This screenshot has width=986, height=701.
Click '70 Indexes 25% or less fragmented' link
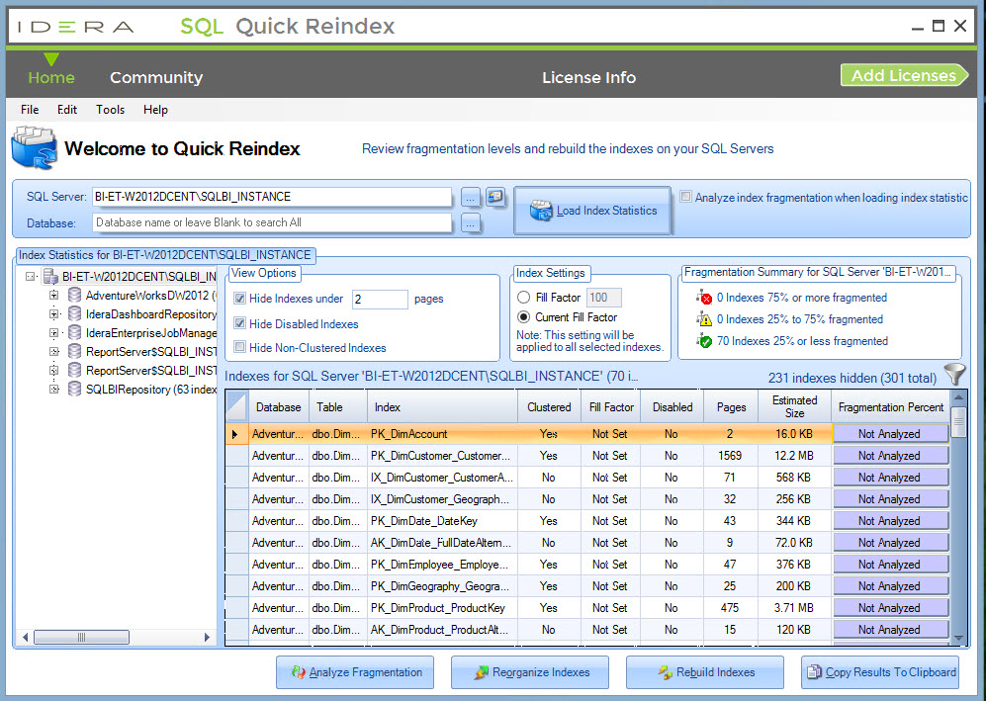[802, 341]
